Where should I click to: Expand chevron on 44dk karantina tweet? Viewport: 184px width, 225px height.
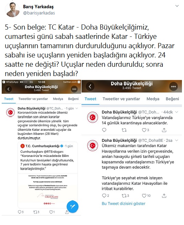[x=177, y=112]
